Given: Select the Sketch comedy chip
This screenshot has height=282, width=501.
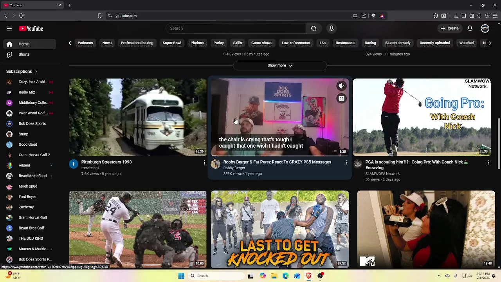Looking at the screenshot, I should pyautogui.click(x=398, y=43).
